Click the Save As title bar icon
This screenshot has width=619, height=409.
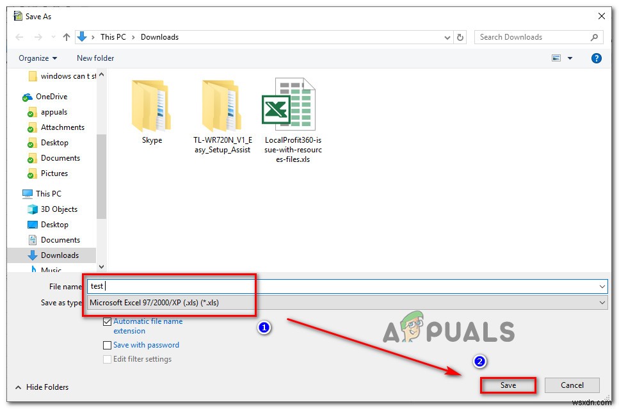[x=18, y=16]
